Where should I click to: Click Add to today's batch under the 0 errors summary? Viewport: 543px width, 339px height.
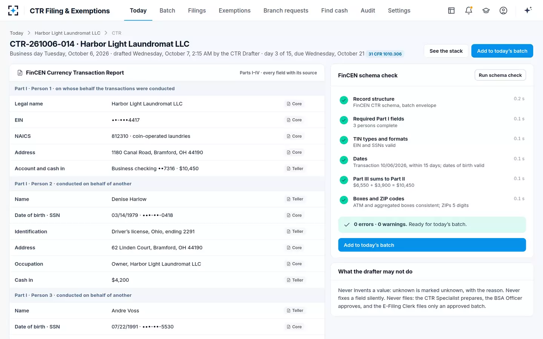[432, 245]
